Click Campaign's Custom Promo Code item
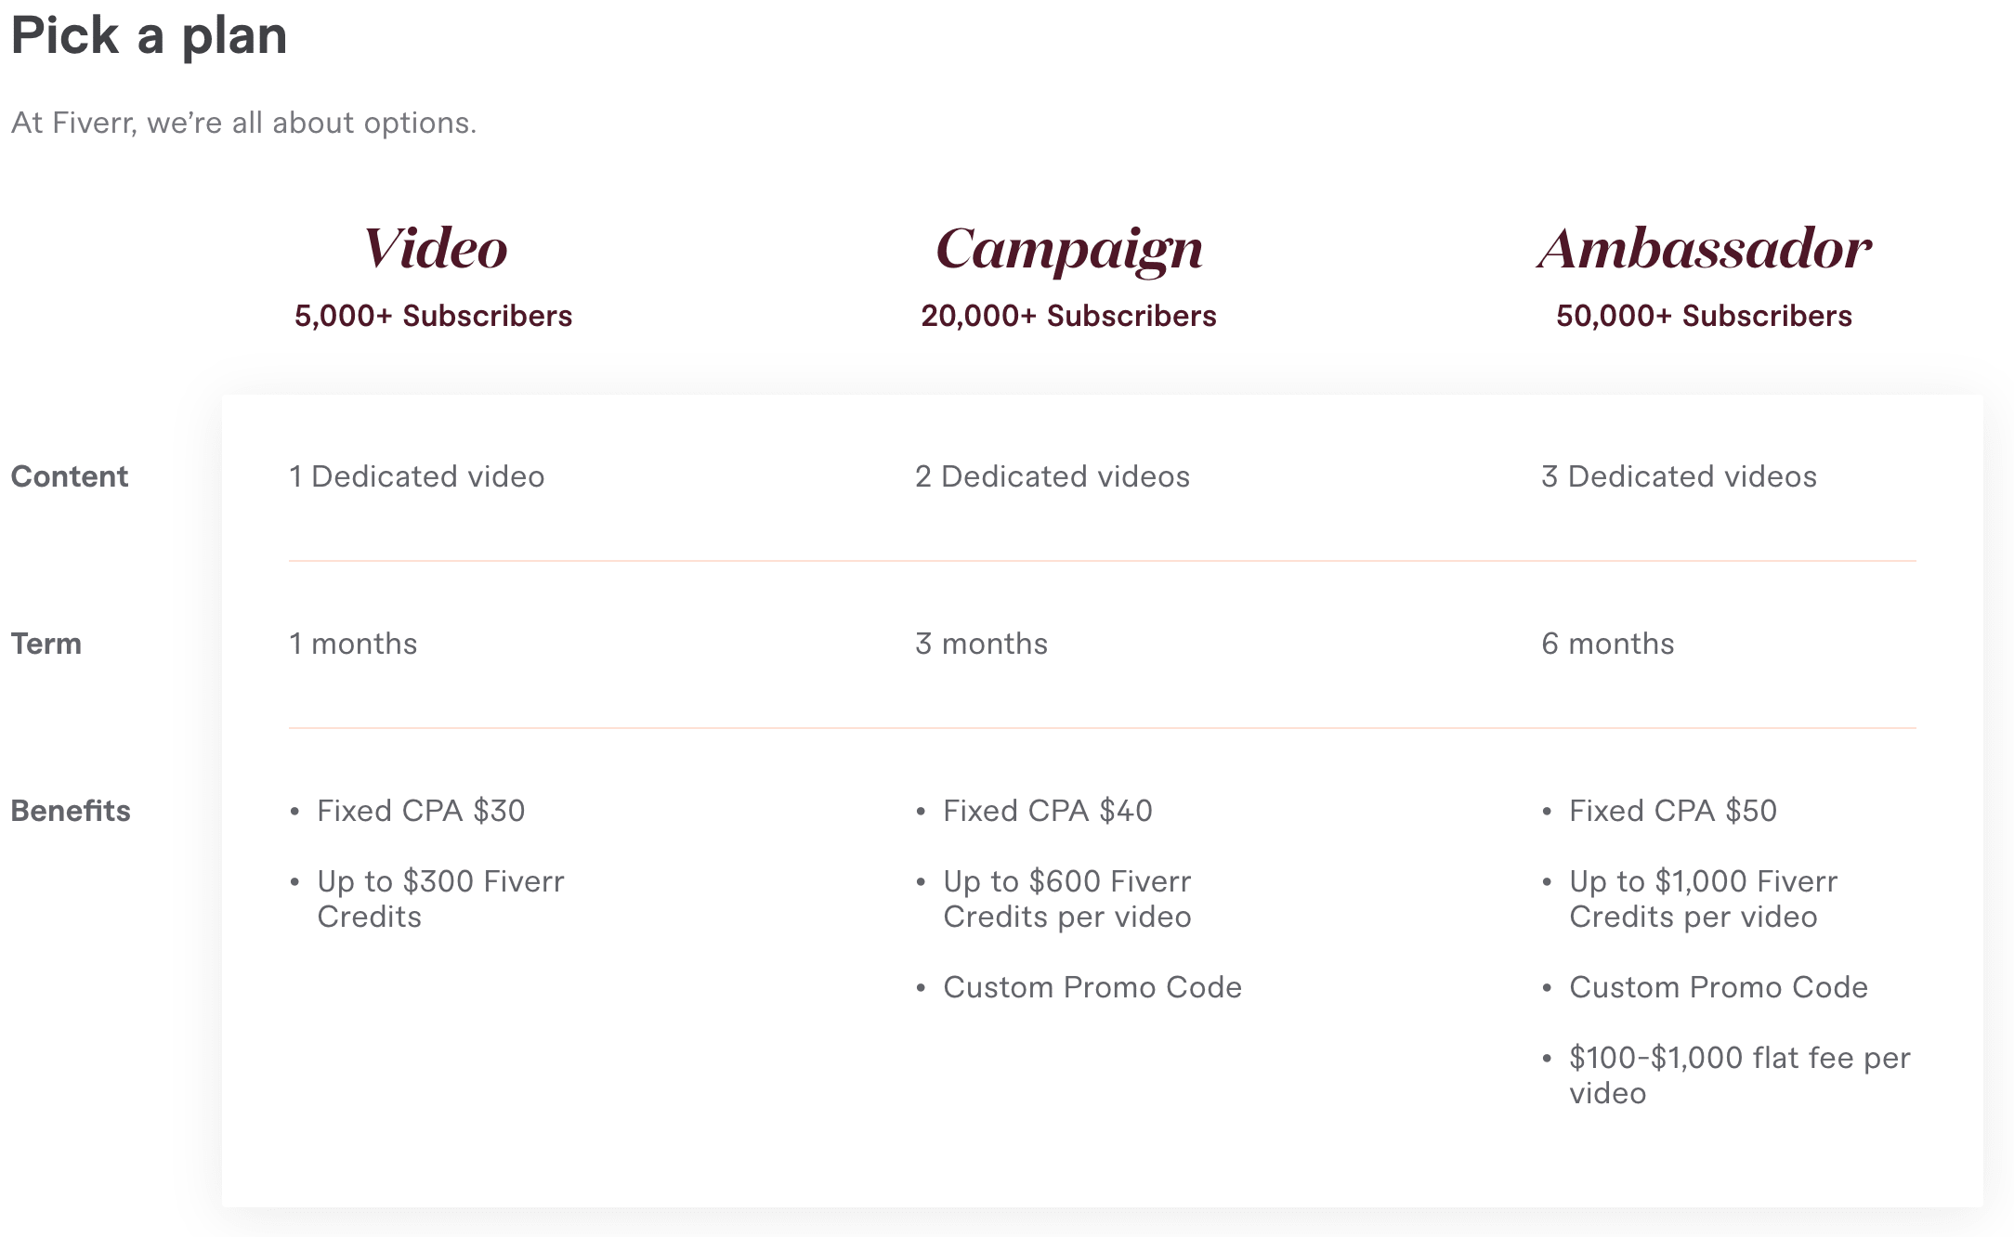This screenshot has width=2014, height=1237. tap(1092, 987)
